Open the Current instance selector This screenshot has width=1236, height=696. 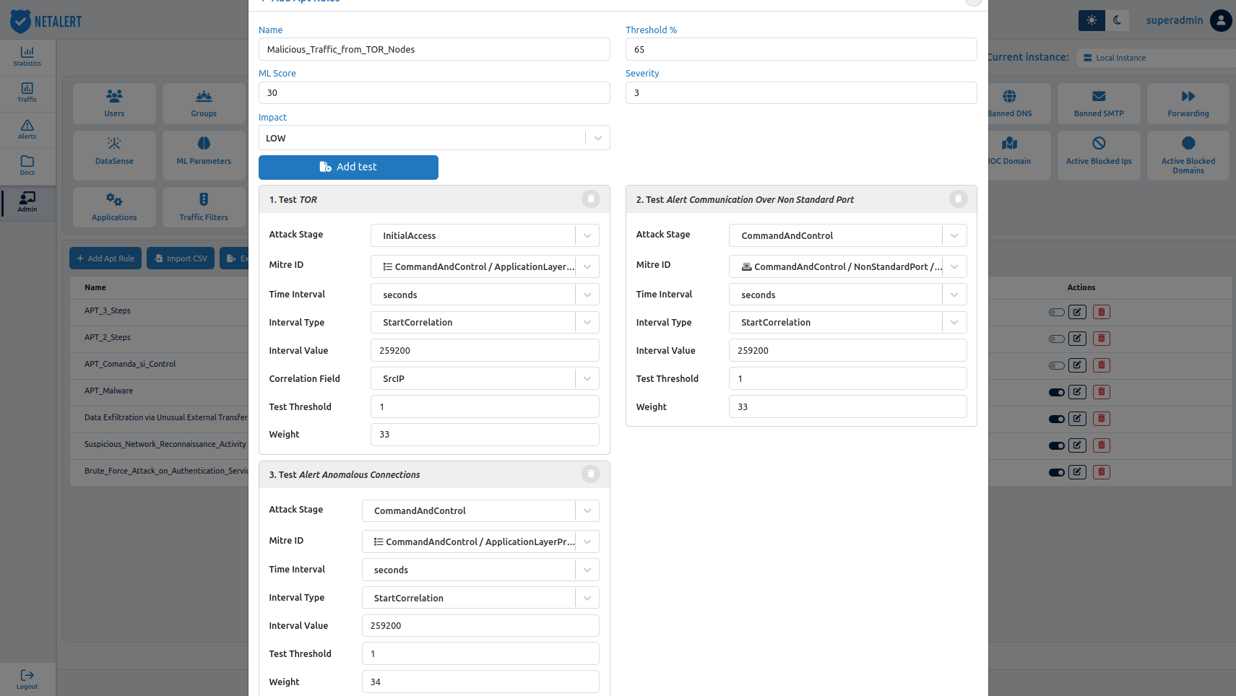1156,58
